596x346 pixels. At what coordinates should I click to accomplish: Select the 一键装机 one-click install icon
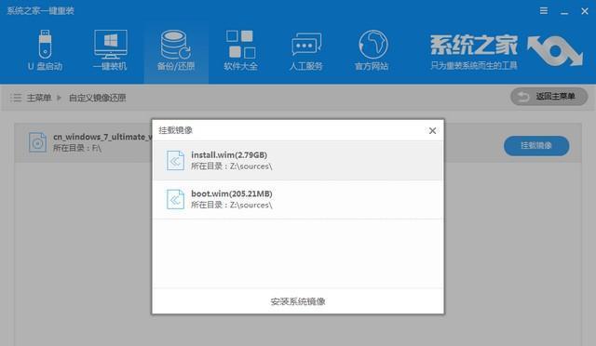110,50
